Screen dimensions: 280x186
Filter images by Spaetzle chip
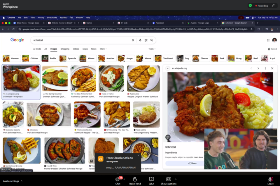pos(68,59)
